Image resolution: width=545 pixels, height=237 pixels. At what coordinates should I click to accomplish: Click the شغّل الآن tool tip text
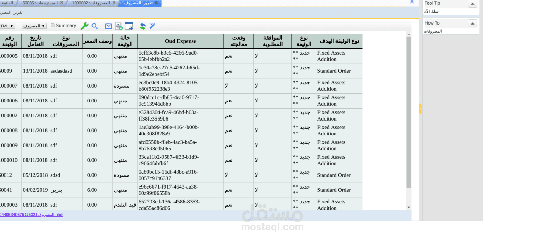[431, 11]
